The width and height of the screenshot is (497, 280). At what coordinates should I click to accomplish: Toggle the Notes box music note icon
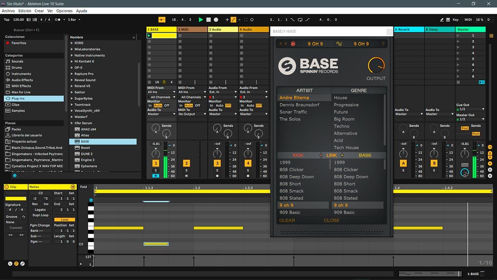(16, 263)
